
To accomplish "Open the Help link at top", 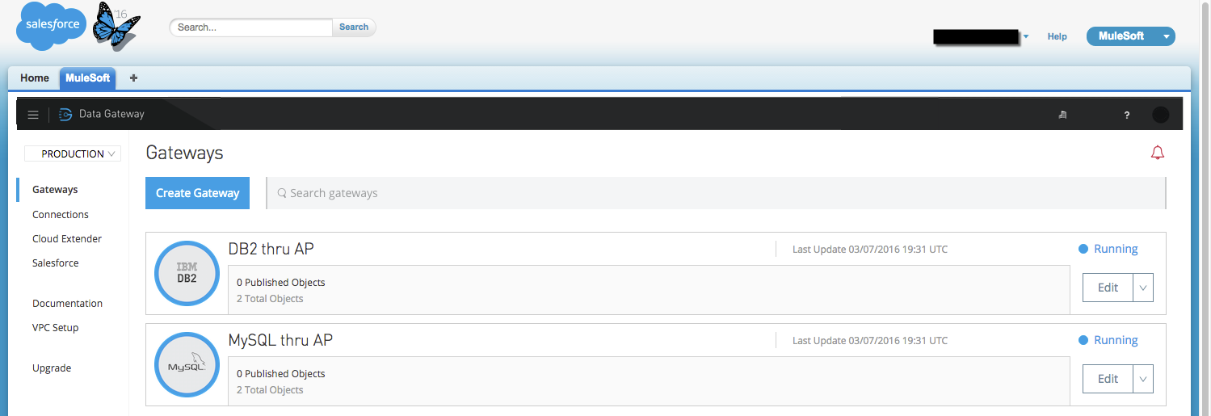I will 1057,36.
